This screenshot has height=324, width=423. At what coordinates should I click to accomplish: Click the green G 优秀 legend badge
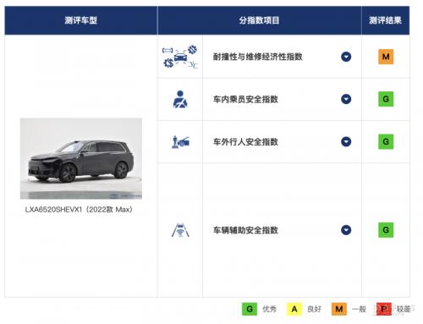[x=250, y=309]
